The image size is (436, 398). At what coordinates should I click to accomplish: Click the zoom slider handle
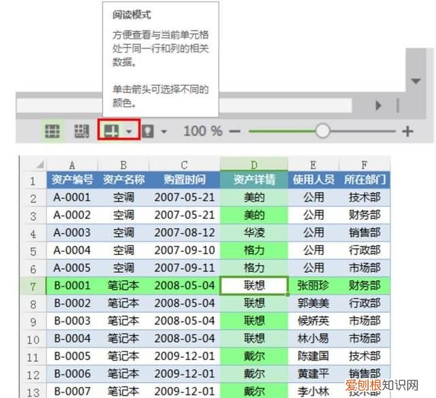click(322, 131)
